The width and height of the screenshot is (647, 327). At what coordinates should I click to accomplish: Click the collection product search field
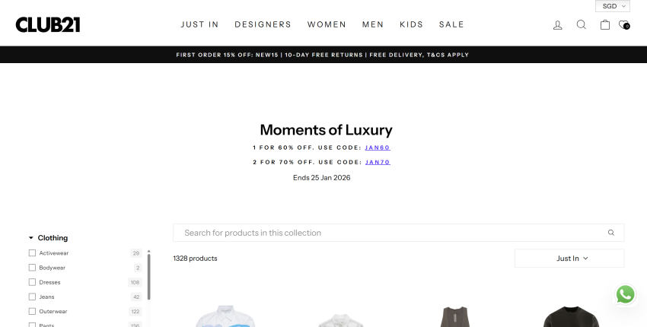click(388, 233)
